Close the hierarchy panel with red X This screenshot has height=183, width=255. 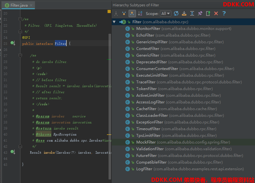pos(216,13)
